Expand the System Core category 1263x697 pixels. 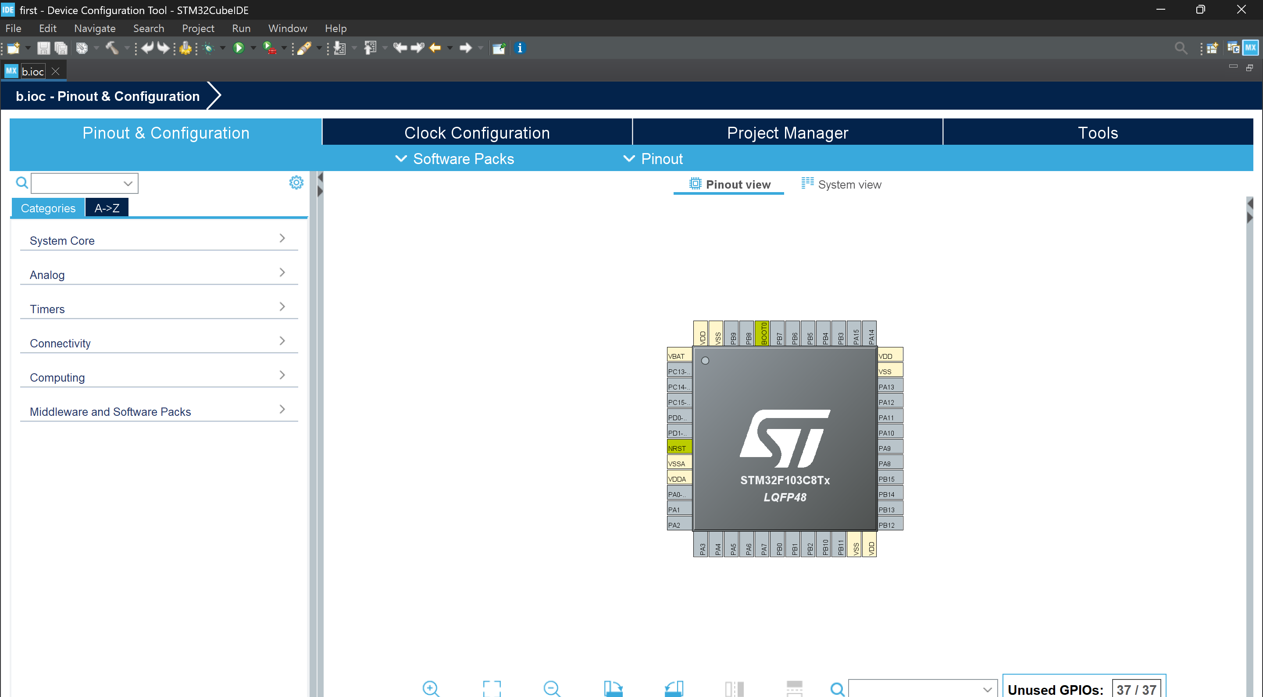click(x=159, y=240)
